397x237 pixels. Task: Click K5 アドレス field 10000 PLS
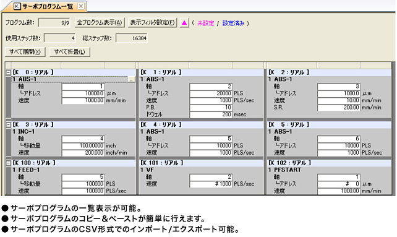pos(339,146)
